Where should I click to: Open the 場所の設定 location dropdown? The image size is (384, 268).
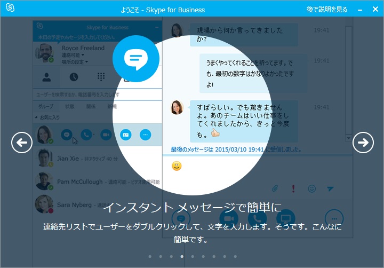pyautogui.click(x=75, y=62)
